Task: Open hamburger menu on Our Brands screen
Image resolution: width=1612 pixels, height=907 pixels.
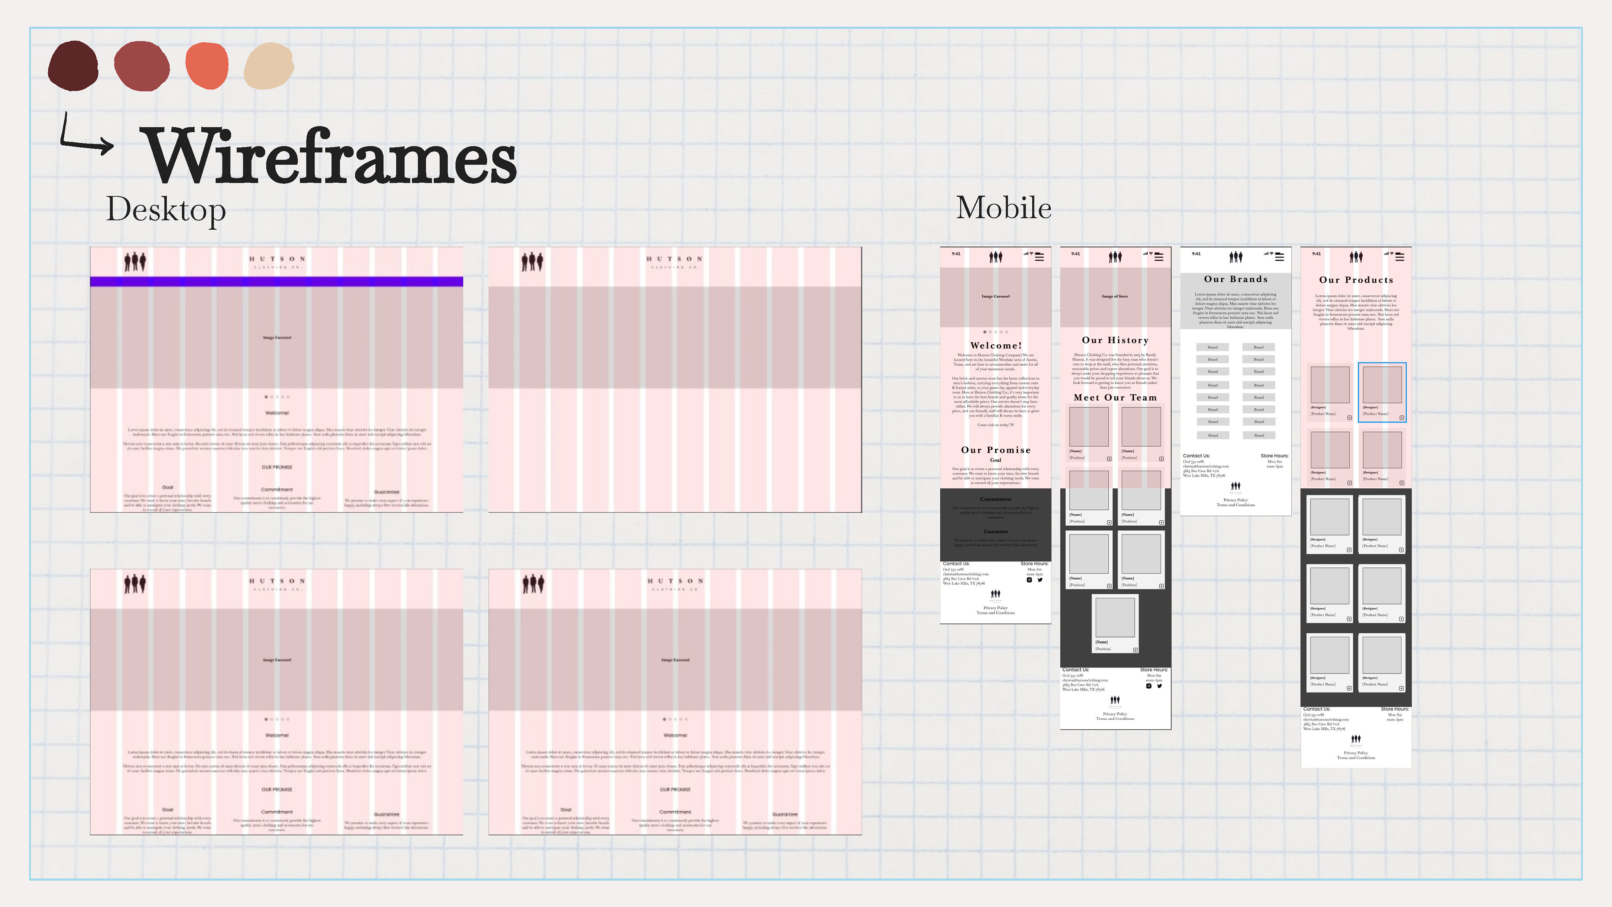Action: point(1280,257)
